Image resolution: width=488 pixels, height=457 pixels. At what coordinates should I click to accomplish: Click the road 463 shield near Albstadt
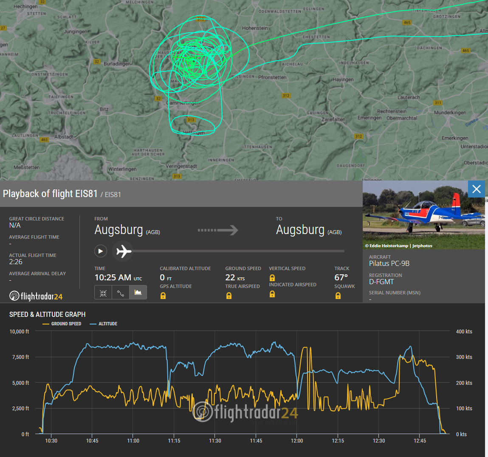tap(44, 140)
